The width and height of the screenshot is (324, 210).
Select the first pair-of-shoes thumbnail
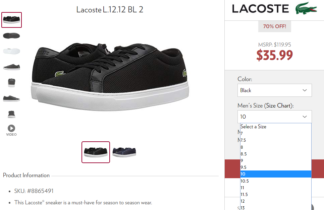tap(11, 20)
